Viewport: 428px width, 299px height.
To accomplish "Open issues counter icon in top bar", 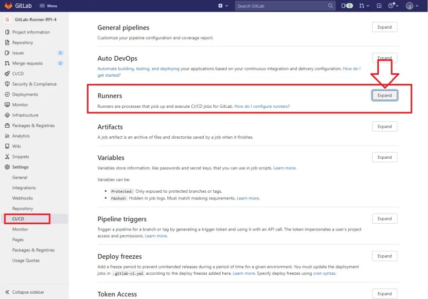I will coord(347,6).
